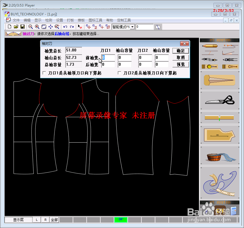Click the 显示层 button in status bar
This screenshot has height=228, width=244.
coord(18,220)
